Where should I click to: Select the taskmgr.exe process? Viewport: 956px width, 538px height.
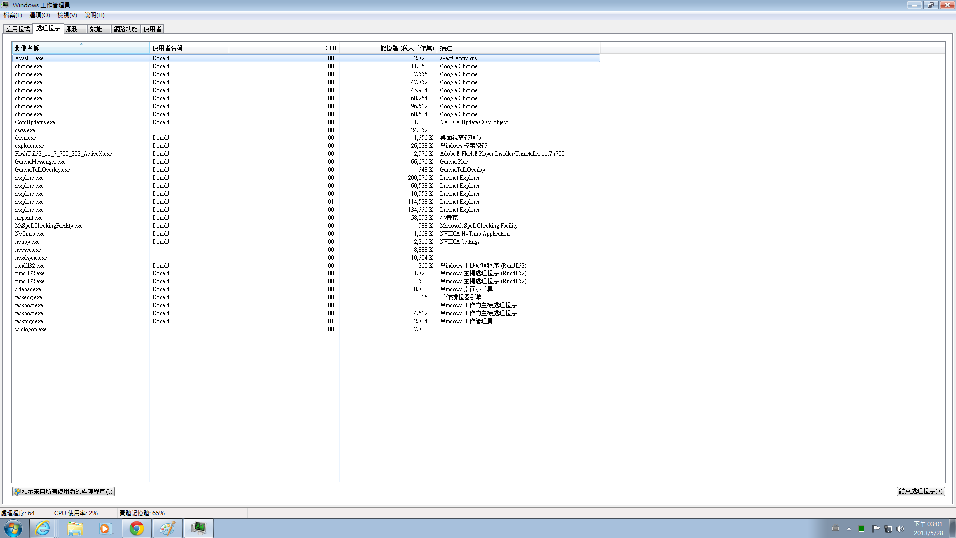(x=306, y=321)
